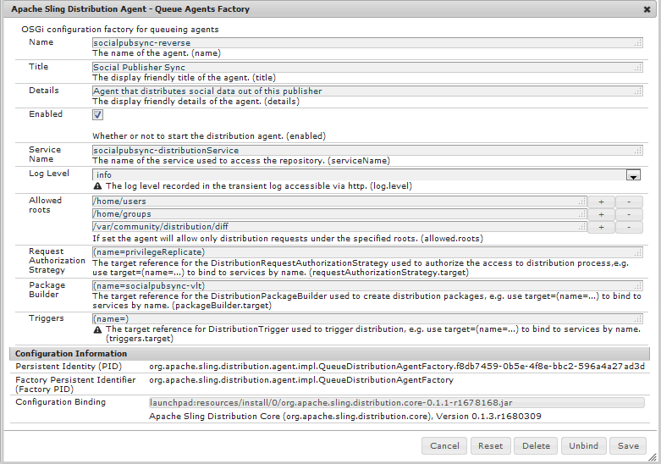Remove the /home/groups allowed root
Viewport: 661px width, 464px height.
(x=629, y=215)
